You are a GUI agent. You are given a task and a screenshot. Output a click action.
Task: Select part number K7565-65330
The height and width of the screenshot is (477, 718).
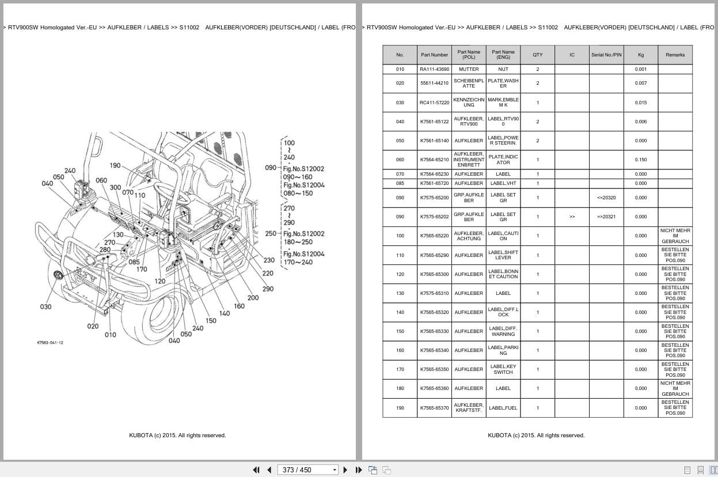pyautogui.click(x=434, y=331)
